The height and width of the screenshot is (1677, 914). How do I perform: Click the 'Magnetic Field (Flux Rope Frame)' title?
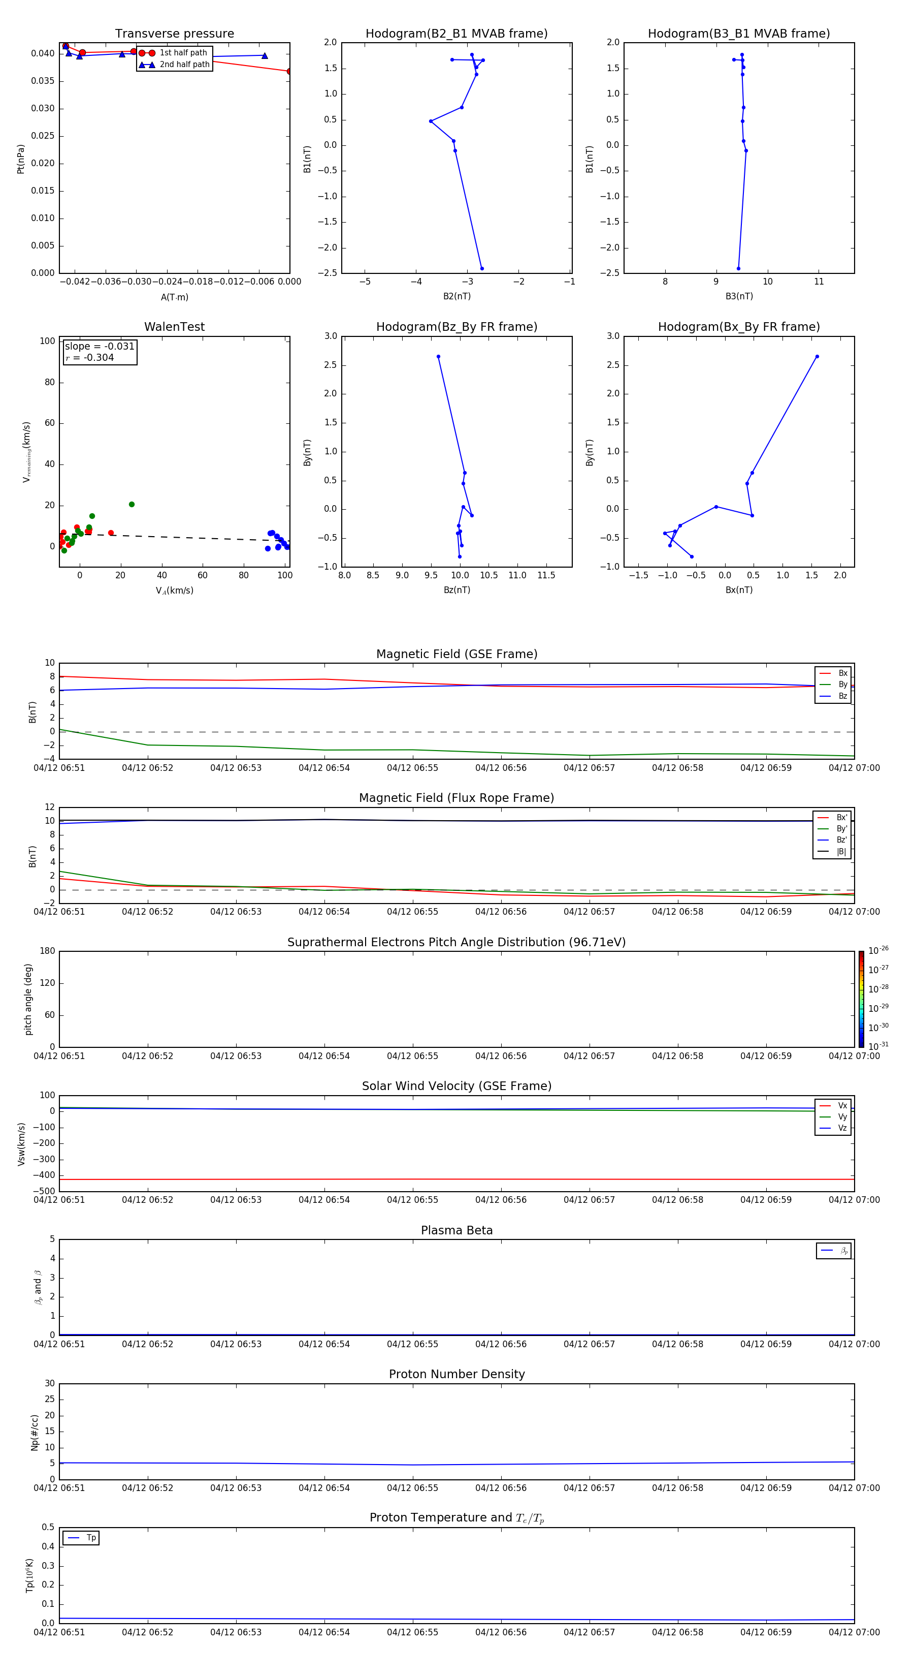[x=456, y=798]
